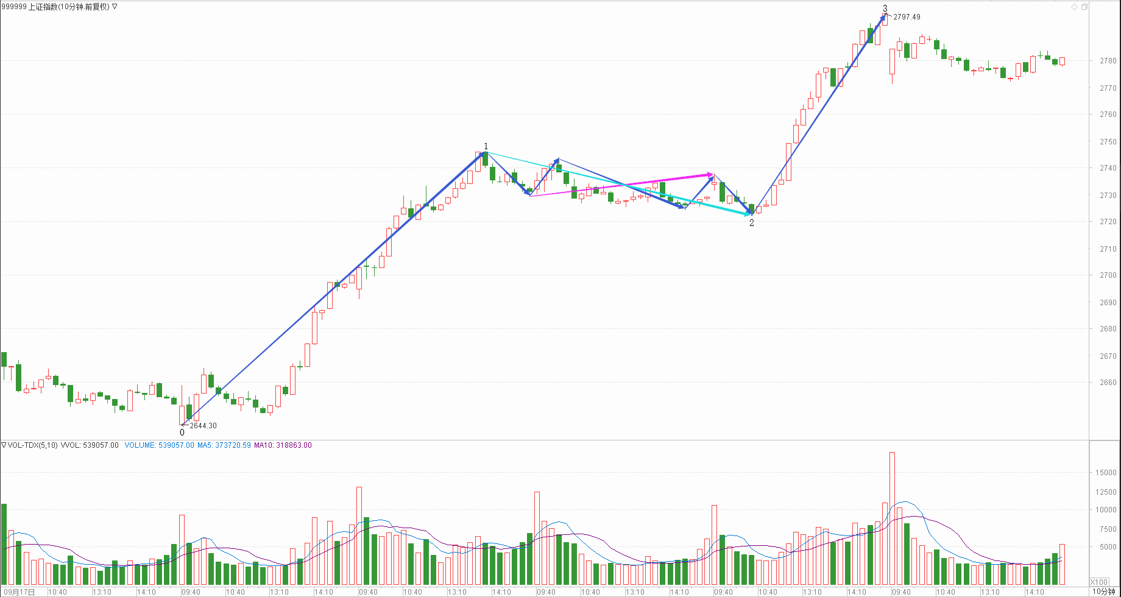Click the tallest red volume bar
The width and height of the screenshot is (1121, 597).
pos(892,518)
